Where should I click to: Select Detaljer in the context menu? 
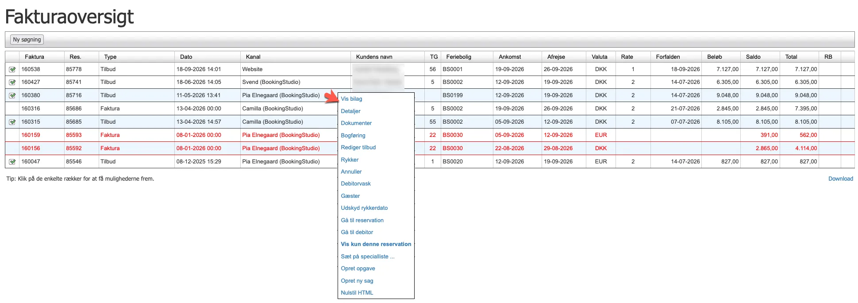pyautogui.click(x=350, y=111)
